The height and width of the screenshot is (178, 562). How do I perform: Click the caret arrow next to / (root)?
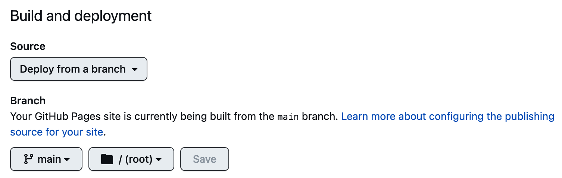159,160
